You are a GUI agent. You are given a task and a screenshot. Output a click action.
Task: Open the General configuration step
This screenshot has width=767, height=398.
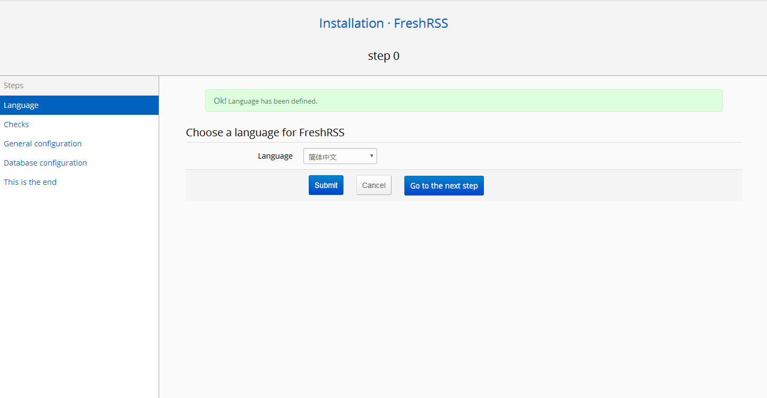pos(79,144)
